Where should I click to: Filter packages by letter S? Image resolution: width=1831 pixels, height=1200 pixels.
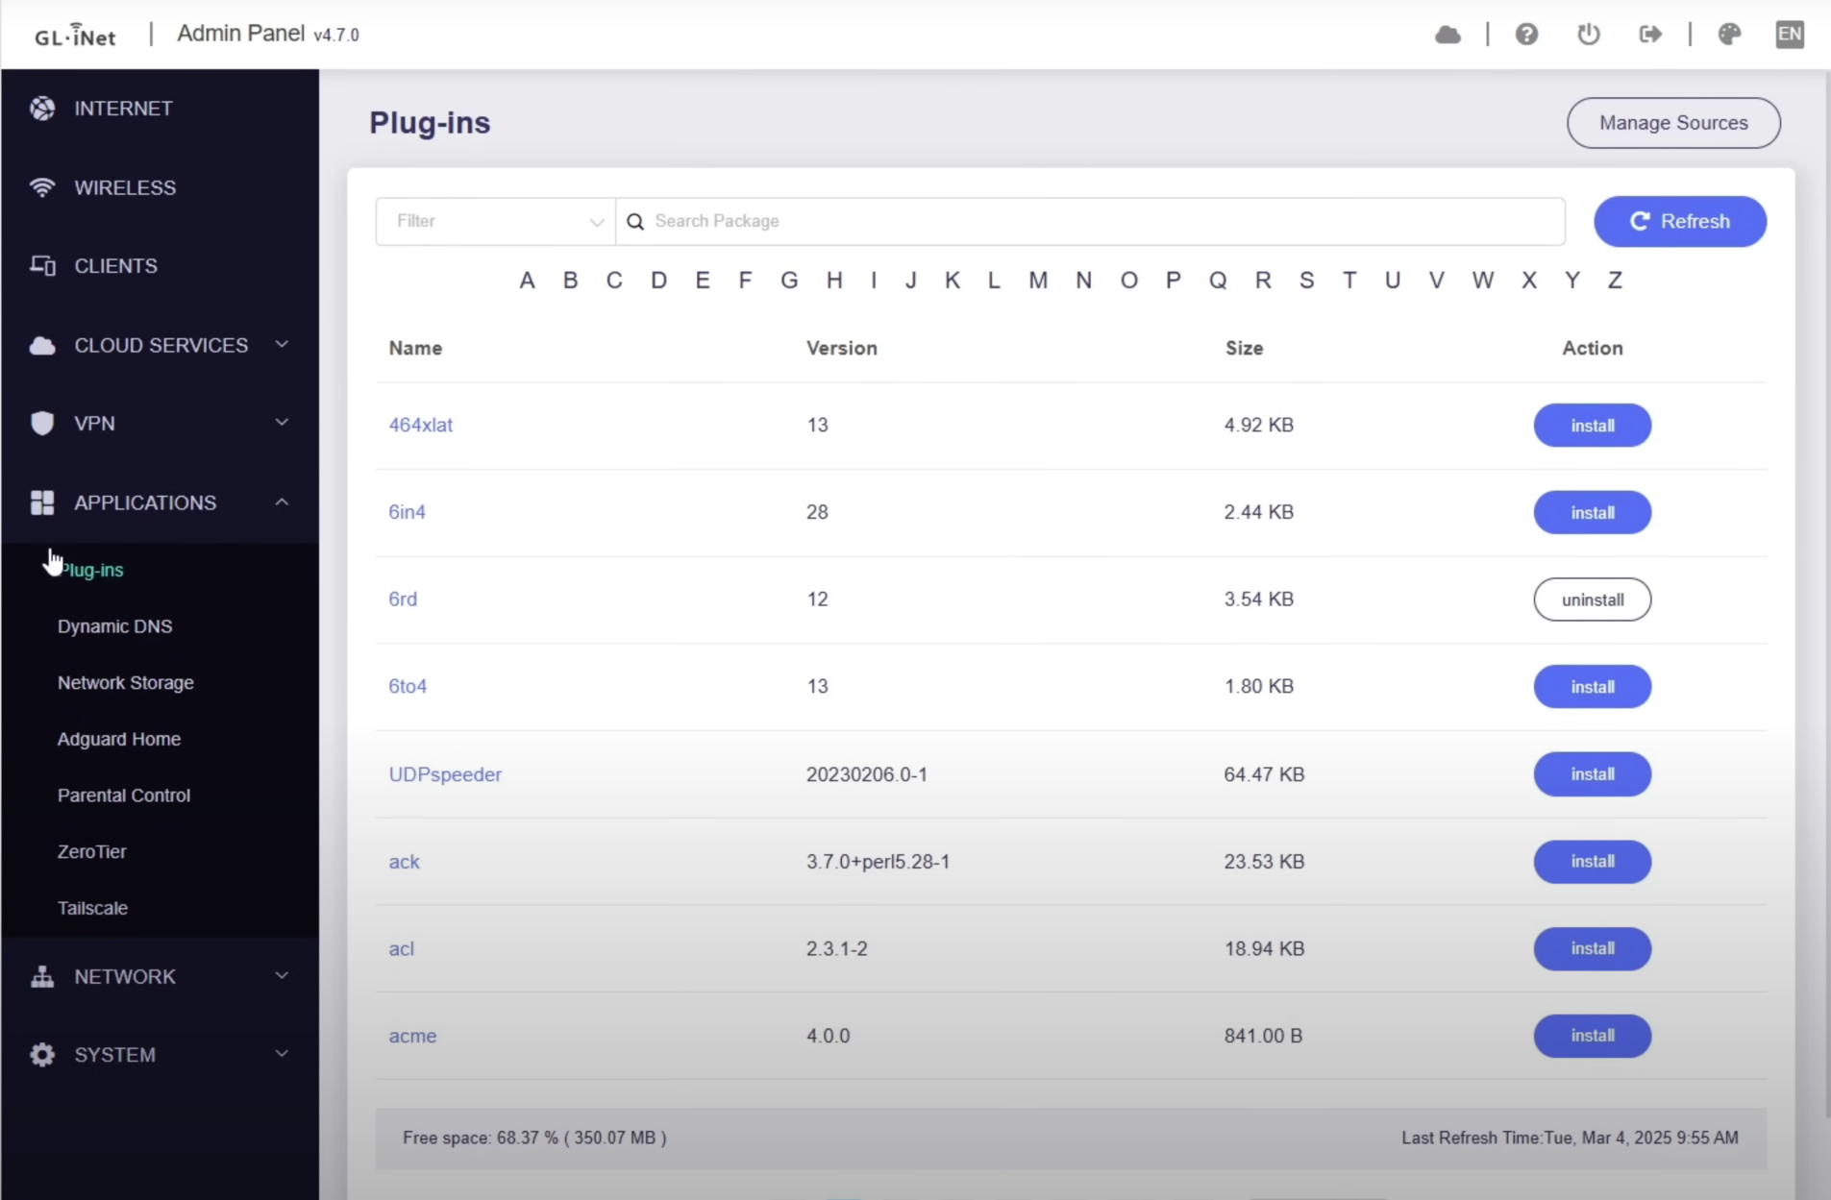pyautogui.click(x=1306, y=281)
